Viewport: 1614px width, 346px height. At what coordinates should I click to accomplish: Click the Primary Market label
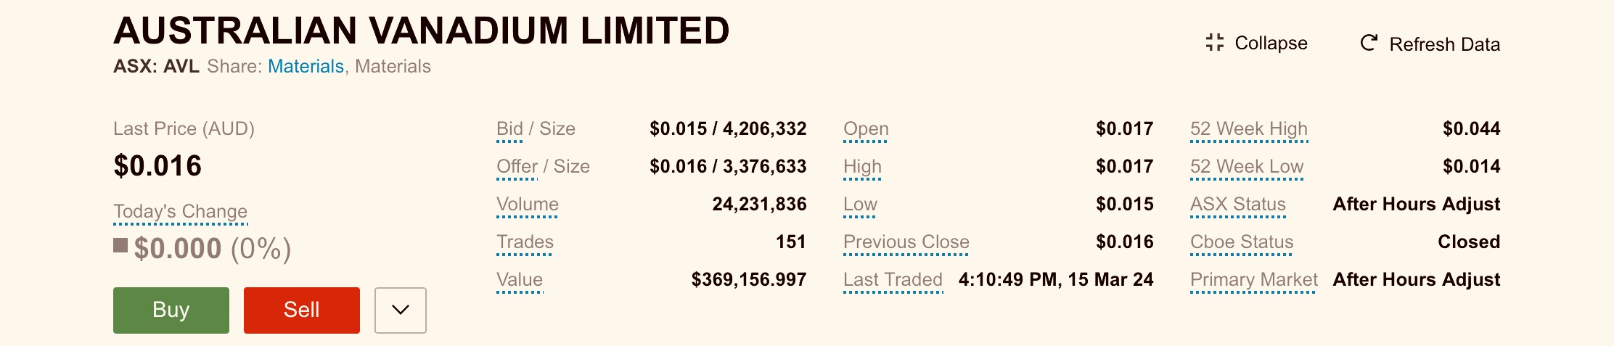pos(1254,279)
